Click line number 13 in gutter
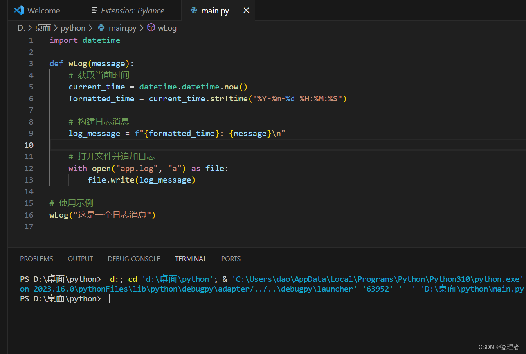 [x=29, y=180]
